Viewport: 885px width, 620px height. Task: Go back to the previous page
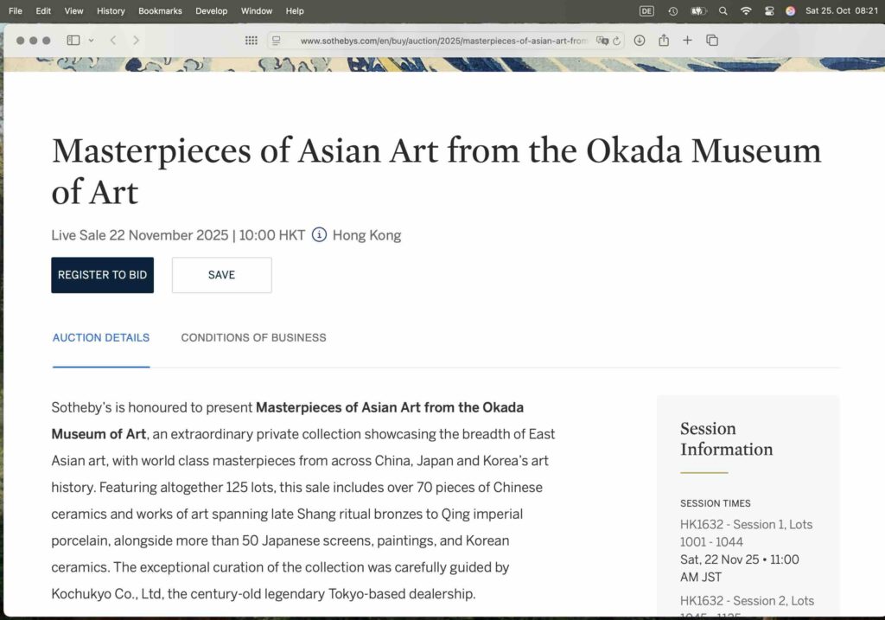[x=113, y=41]
